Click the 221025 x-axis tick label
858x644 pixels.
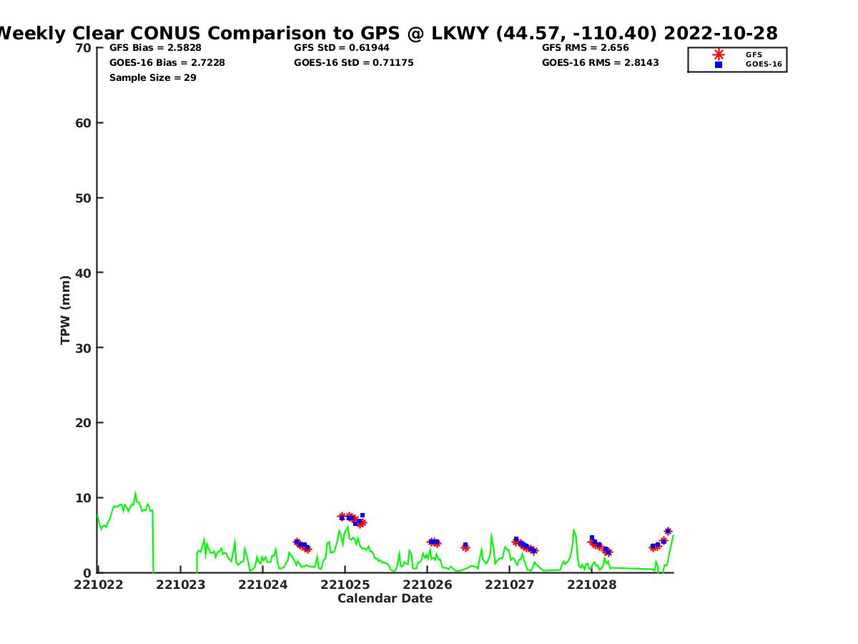coord(345,585)
